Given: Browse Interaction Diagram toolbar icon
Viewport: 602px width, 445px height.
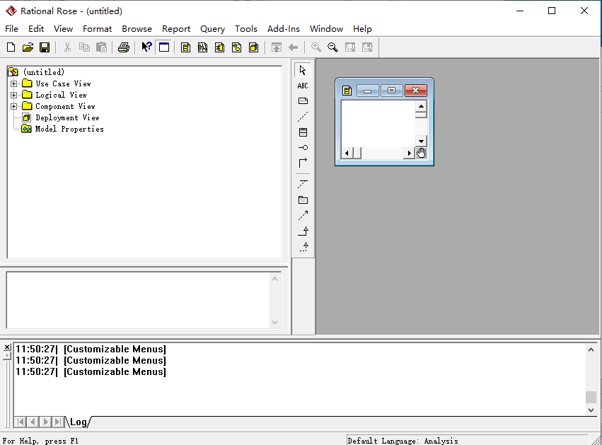Looking at the screenshot, I should coord(203,47).
